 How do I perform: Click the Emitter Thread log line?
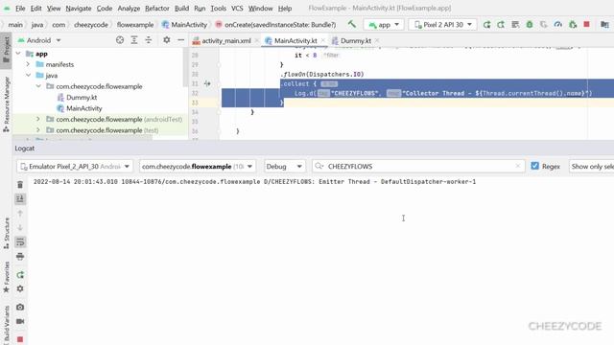click(x=254, y=182)
